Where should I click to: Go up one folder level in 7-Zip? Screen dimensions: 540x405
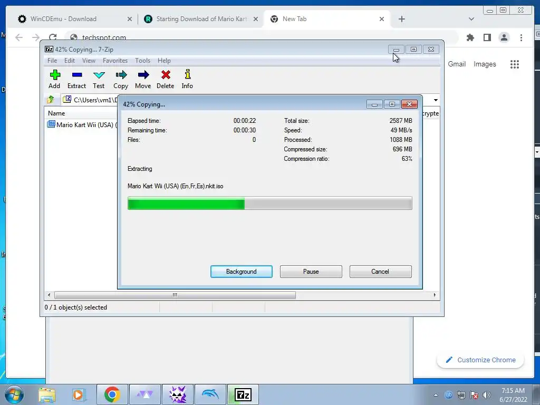coord(51,100)
